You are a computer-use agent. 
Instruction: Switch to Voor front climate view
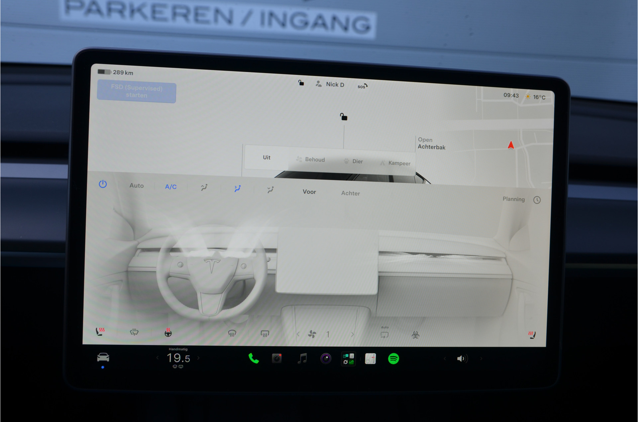(309, 192)
